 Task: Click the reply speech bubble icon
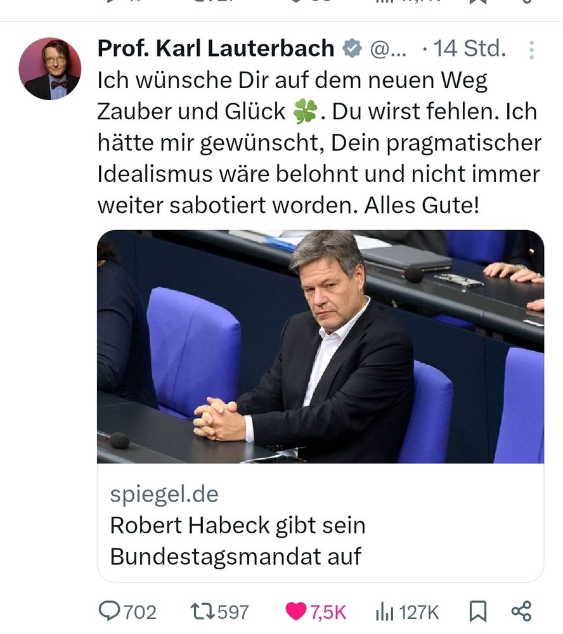[109, 611]
